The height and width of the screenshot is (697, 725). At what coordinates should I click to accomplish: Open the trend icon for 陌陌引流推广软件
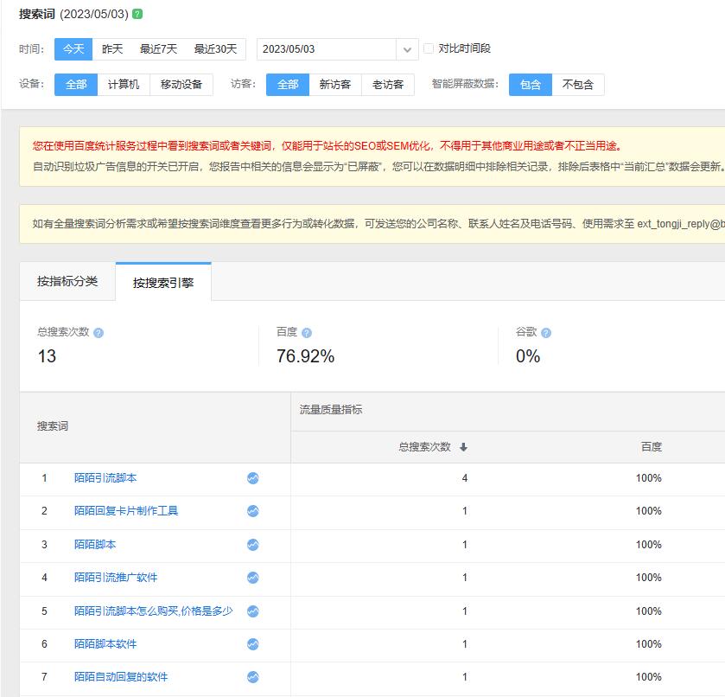point(253,578)
